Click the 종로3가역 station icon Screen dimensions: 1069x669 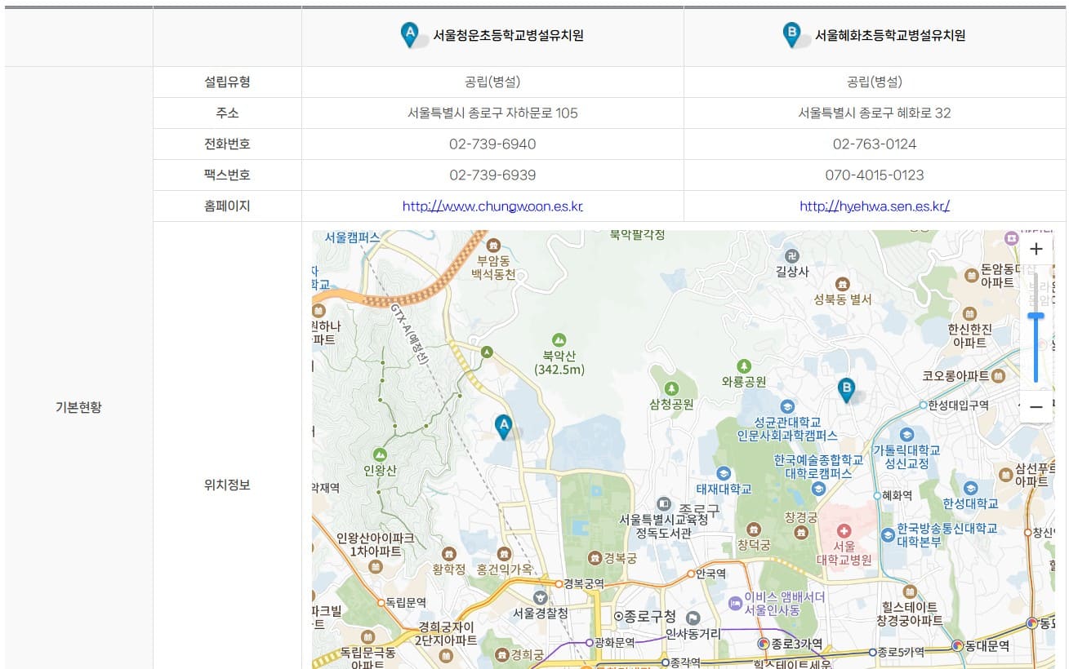(765, 643)
